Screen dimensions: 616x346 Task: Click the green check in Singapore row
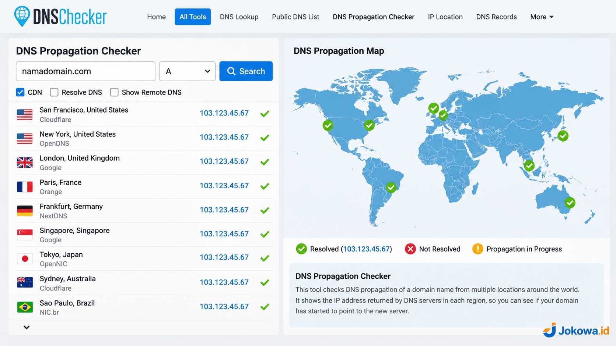tap(265, 234)
